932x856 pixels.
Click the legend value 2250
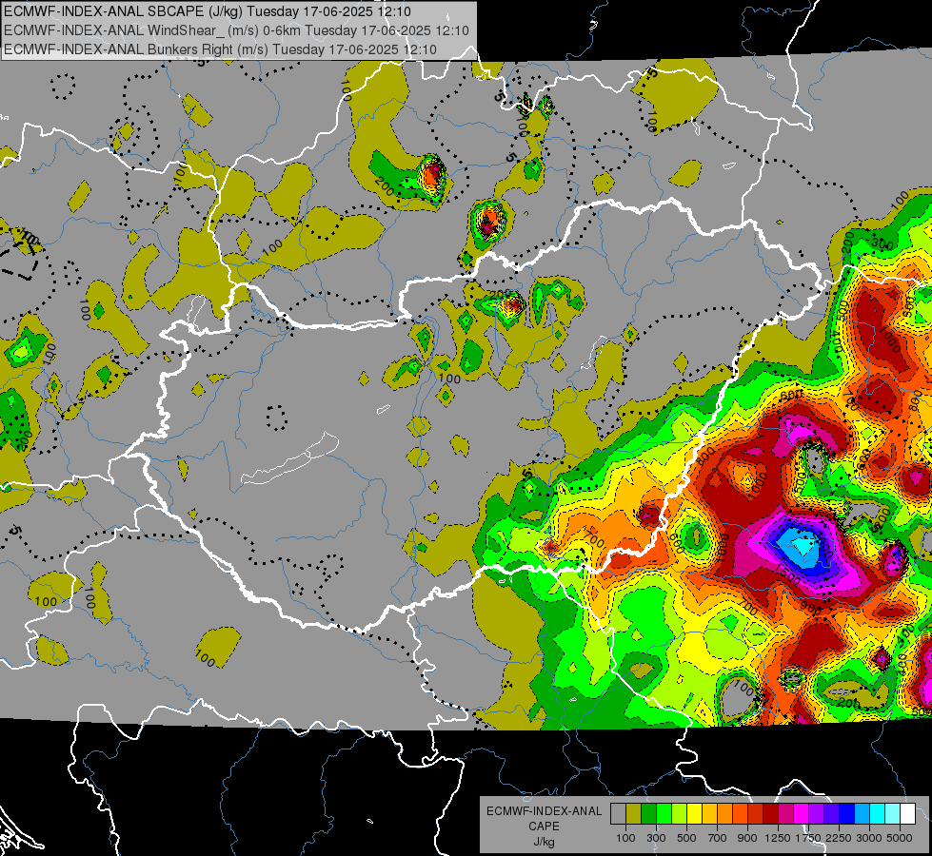(839, 838)
